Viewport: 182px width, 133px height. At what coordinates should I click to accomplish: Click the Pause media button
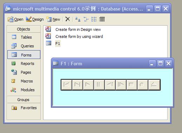[x=99, y=85]
